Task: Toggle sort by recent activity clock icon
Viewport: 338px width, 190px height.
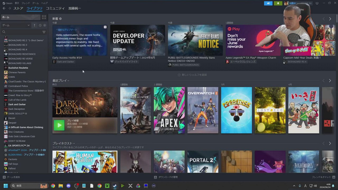Action: click(40, 25)
